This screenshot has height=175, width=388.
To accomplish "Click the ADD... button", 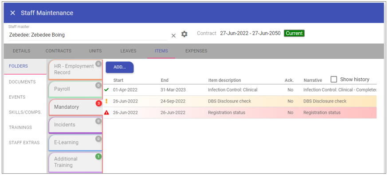I will click(x=120, y=67).
